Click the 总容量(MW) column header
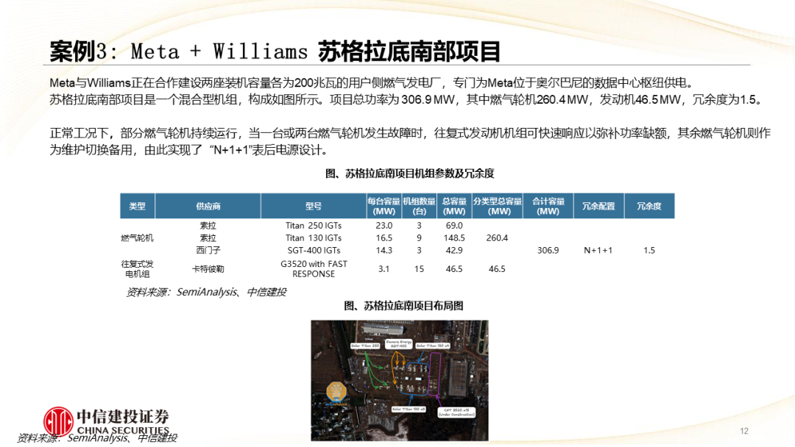 pyautogui.click(x=453, y=206)
